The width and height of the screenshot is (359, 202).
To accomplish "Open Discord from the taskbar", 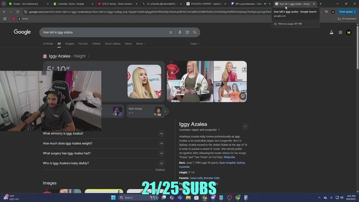I will coord(213,198).
